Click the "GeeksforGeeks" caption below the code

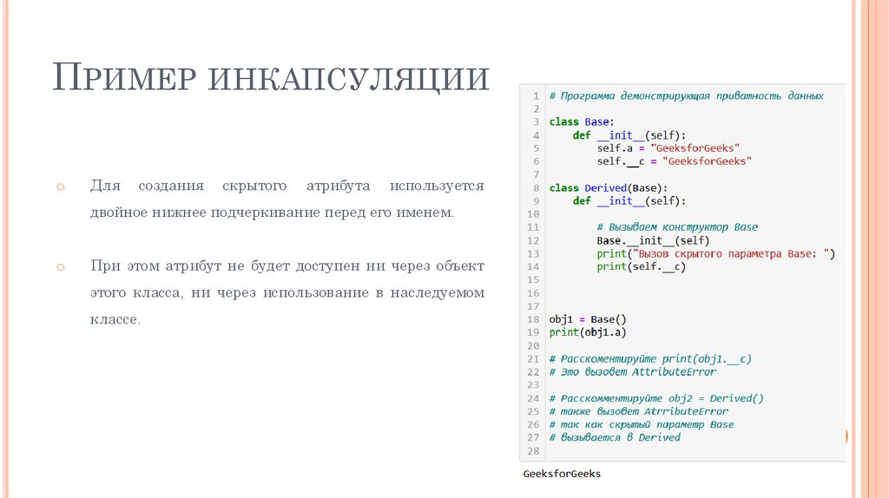[562, 474]
